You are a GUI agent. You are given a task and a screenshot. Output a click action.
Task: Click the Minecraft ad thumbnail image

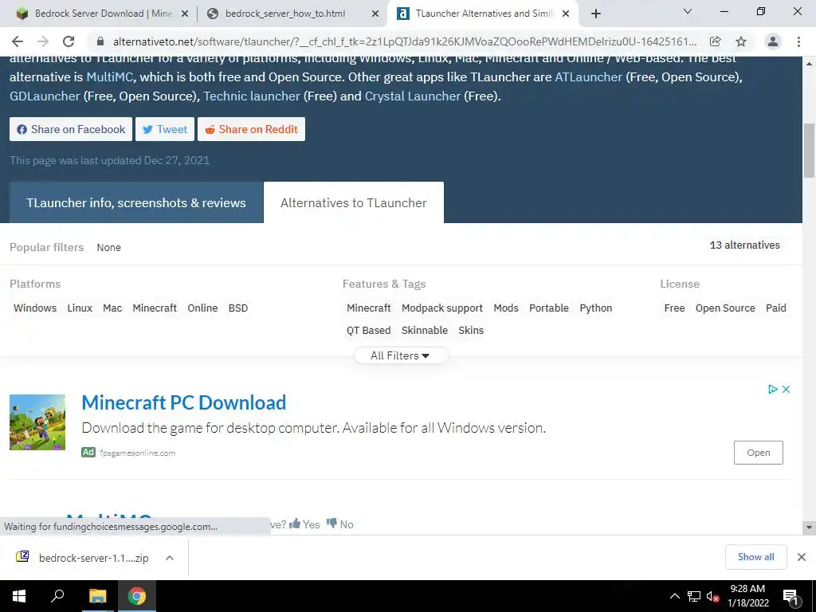coord(37,422)
